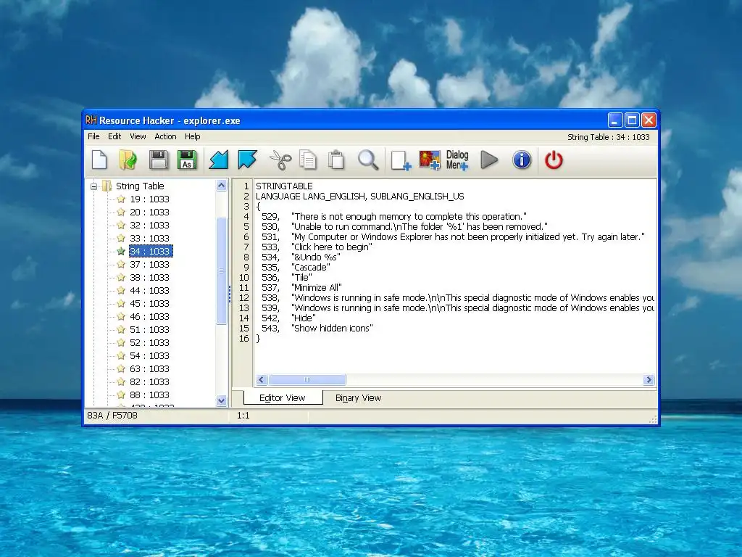Click the LANGUAGE LANG_ENGLISH line
Image resolution: width=742 pixels, height=557 pixels.
coord(359,196)
